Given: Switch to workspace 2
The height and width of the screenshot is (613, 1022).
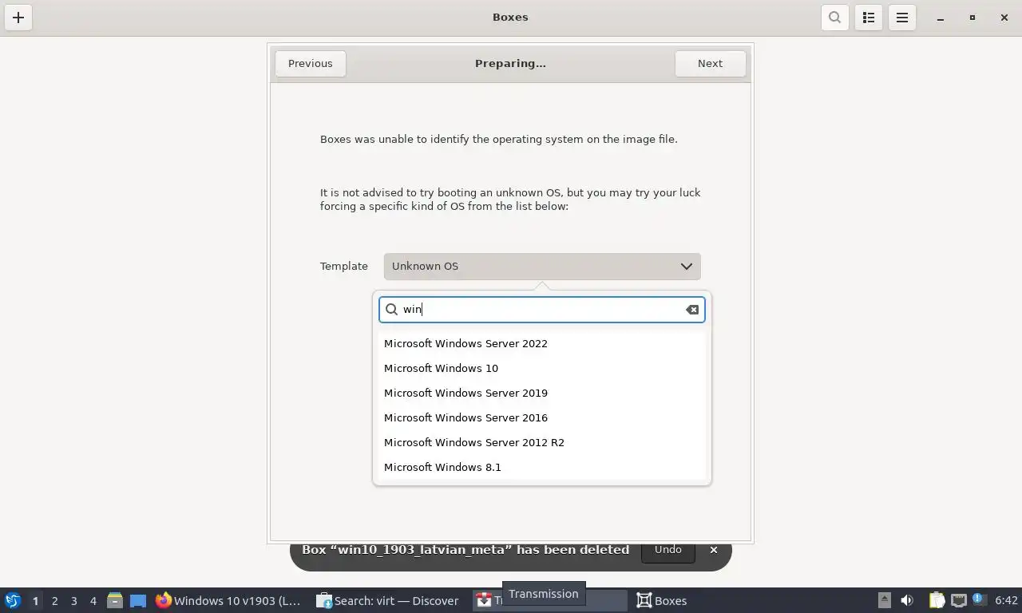Looking at the screenshot, I should pyautogui.click(x=55, y=601).
